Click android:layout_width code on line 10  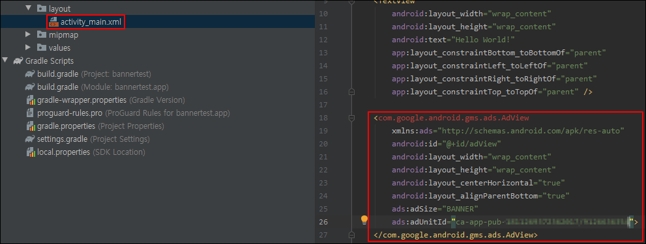pyautogui.click(x=471, y=14)
